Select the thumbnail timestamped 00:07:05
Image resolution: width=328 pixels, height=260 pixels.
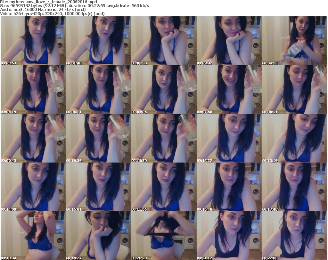[164, 89]
